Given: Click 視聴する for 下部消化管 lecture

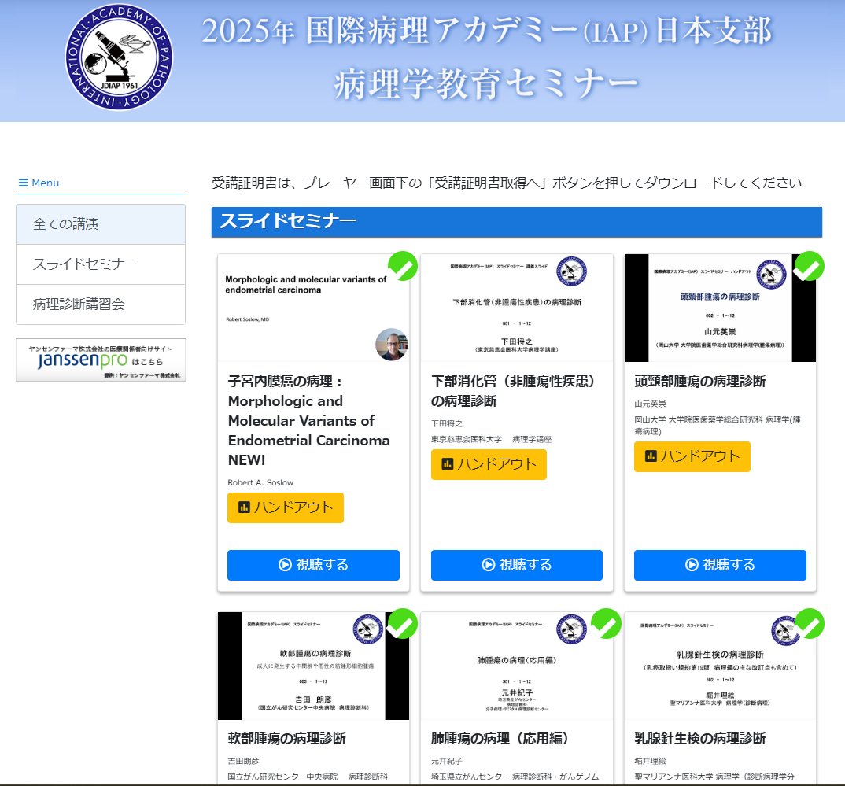Looking at the screenshot, I should tap(517, 565).
